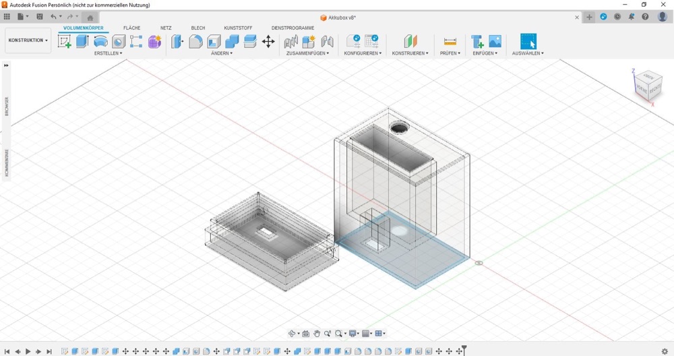Click the Configuration table icon
Image resolution: width=674 pixels, height=356 pixels.
click(371, 42)
